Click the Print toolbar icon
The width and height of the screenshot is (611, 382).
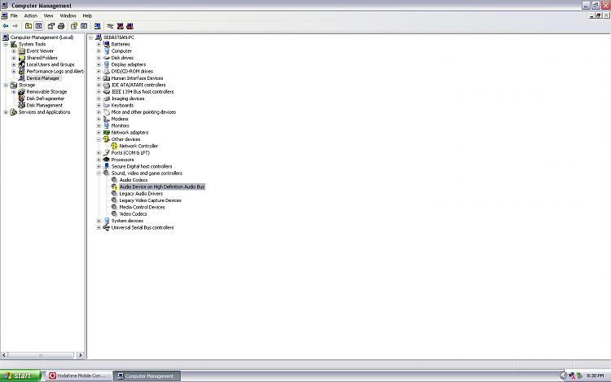[61, 26]
